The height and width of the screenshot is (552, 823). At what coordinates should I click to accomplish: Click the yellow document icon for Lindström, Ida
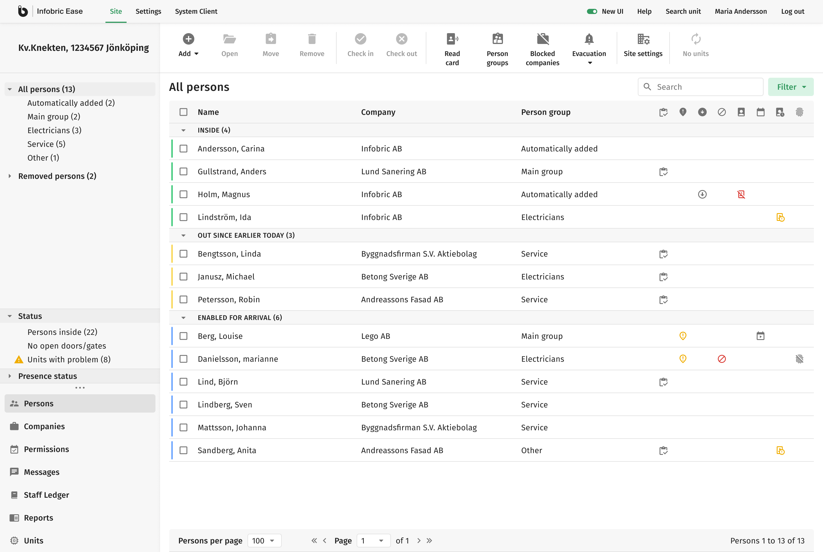pos(780,217)
